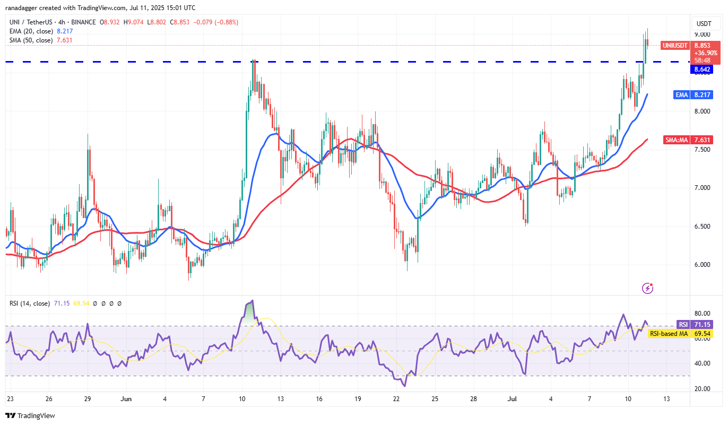Click the red UNIUSDT price tag
Image resolution: width=728 pixels, height=425 pixels.
(x=674, y=46)
